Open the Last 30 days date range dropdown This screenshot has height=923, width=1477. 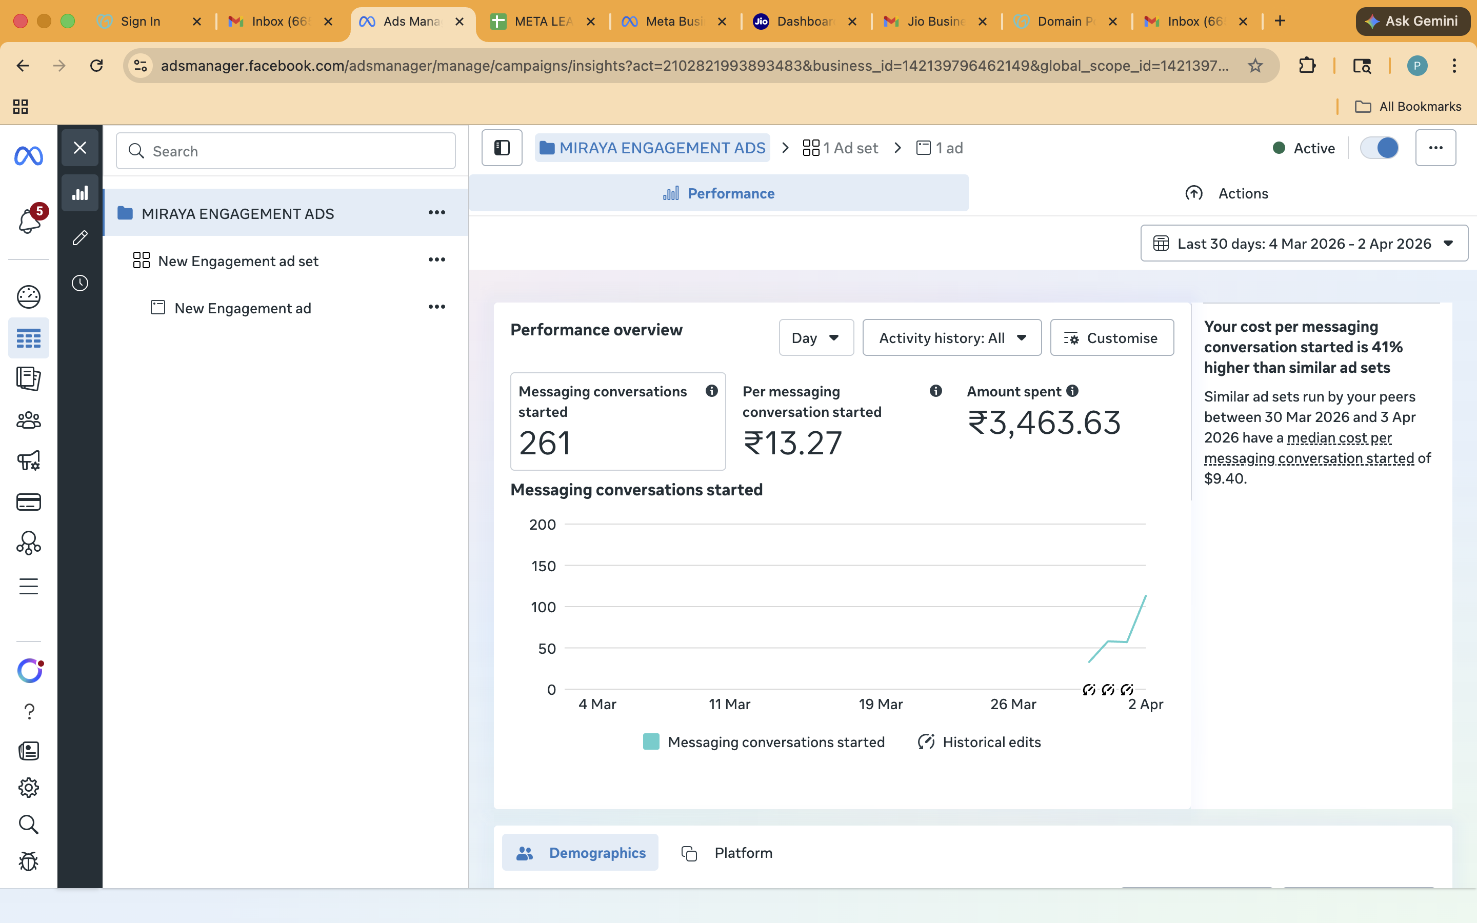(x=1303, y=243)
